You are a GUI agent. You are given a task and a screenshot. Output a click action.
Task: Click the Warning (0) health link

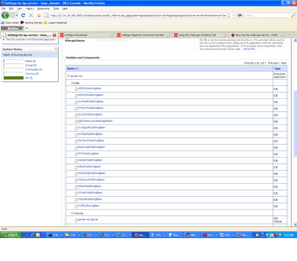point(32,74)
